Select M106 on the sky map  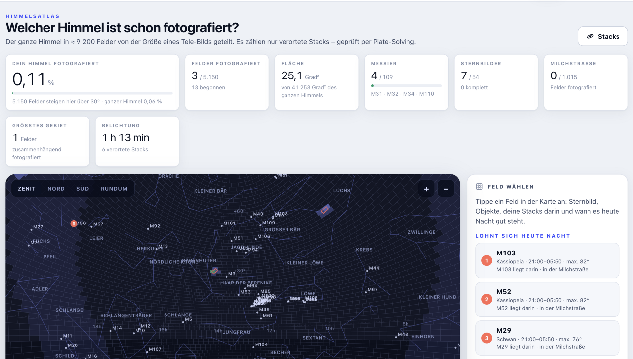[256, 239]
